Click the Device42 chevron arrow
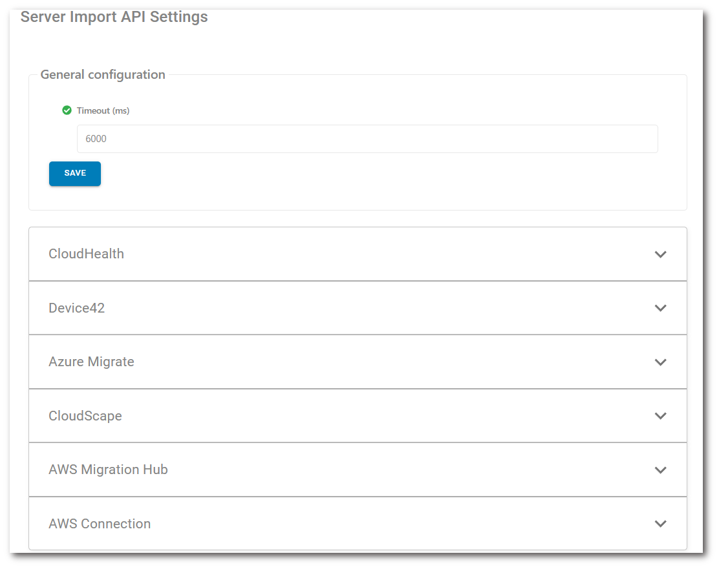 click(x=660, y=308)
